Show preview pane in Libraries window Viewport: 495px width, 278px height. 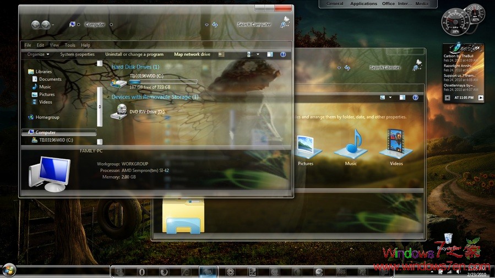[x=402, y=97]
